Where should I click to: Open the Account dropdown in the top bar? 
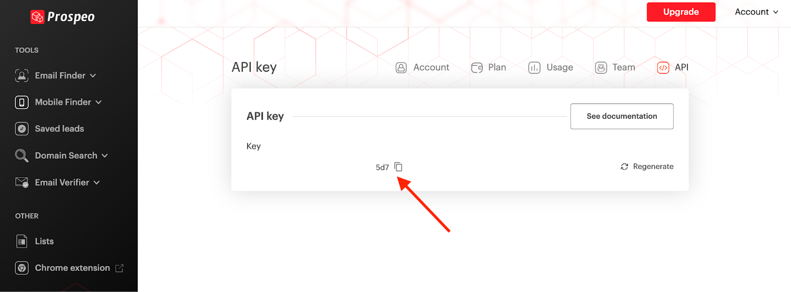pyautogui.click(x=756, y=12)
